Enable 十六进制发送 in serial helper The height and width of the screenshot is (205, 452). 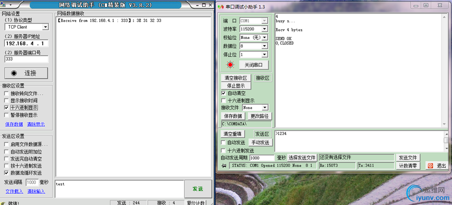223,151
